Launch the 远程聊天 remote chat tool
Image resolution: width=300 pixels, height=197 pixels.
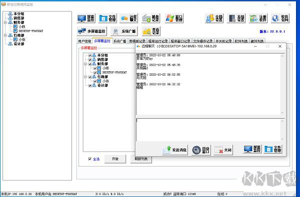tap(129, 18)
